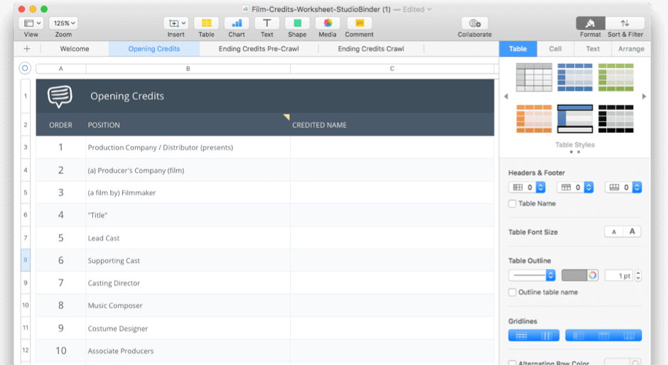Open the Ending Credits Pre-Crawl tab

pyautogui.click(x=259, y=48)
